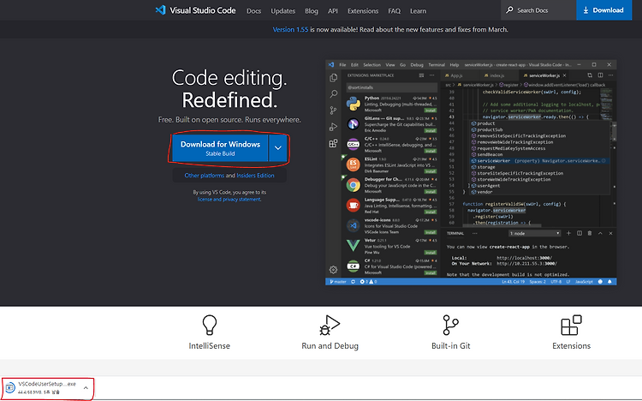Click the Vetur extension icon
The width and height of the screenshot is (642, 401).
[353, 246]
